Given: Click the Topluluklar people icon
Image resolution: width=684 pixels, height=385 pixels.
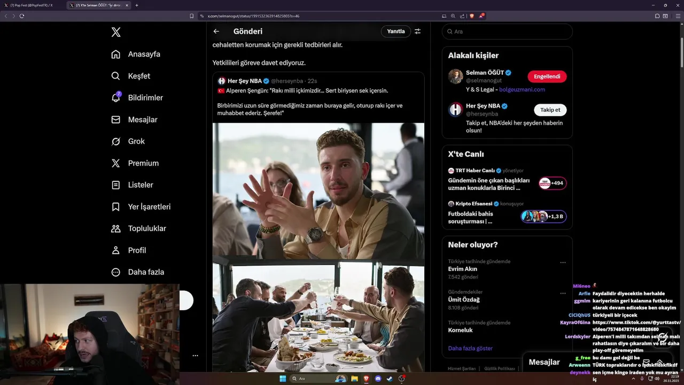Looking at the screenshot, I should pos(115,228).
